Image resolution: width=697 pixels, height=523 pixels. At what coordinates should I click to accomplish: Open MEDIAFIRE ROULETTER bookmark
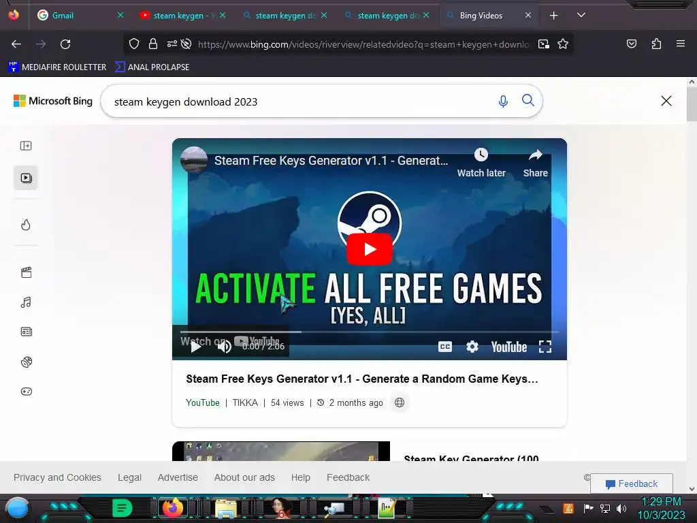point(57,67)
